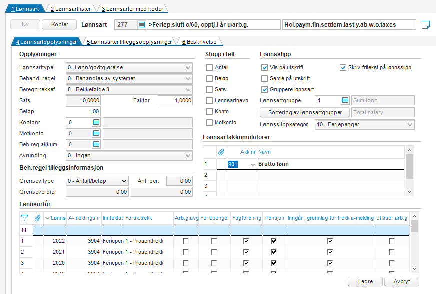Check Samle på utskrift

264,79
